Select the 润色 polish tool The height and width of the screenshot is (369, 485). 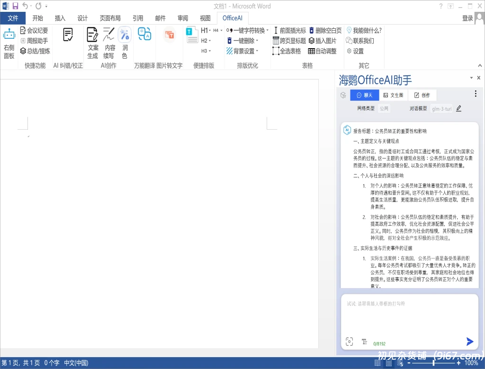[125, 43]
